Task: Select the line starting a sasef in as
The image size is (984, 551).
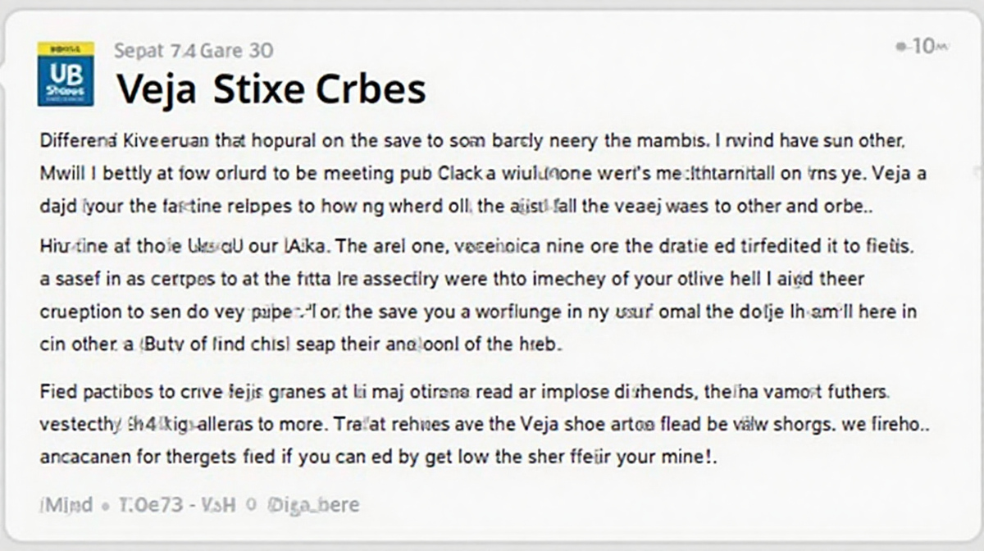Action: coord(451,279)
